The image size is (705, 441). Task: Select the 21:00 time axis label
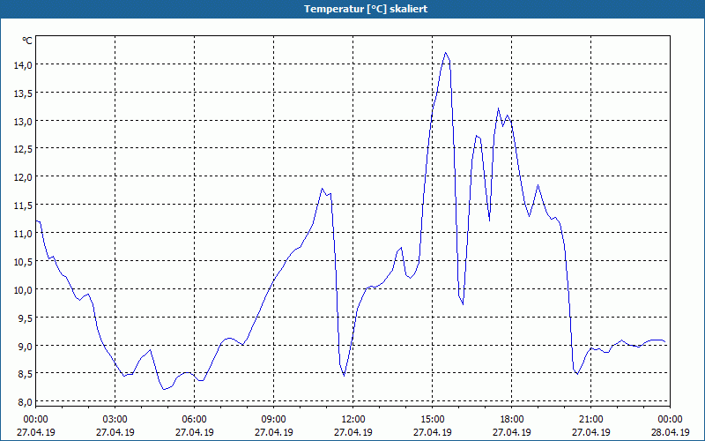[591, 419]
